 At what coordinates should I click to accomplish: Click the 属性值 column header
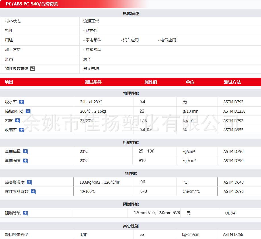151,82
